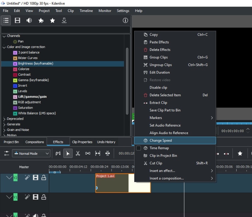Click the effects search field
This screenshot has height=217, width=252.
coord(66,30)
